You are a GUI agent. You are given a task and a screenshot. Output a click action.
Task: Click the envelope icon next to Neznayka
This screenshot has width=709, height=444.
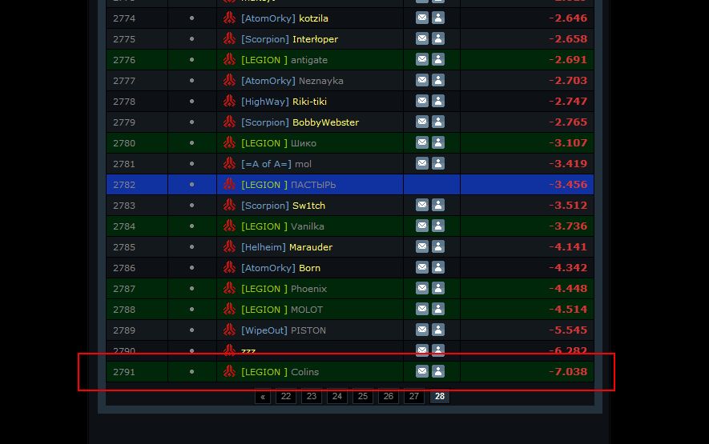coord(422,80)
